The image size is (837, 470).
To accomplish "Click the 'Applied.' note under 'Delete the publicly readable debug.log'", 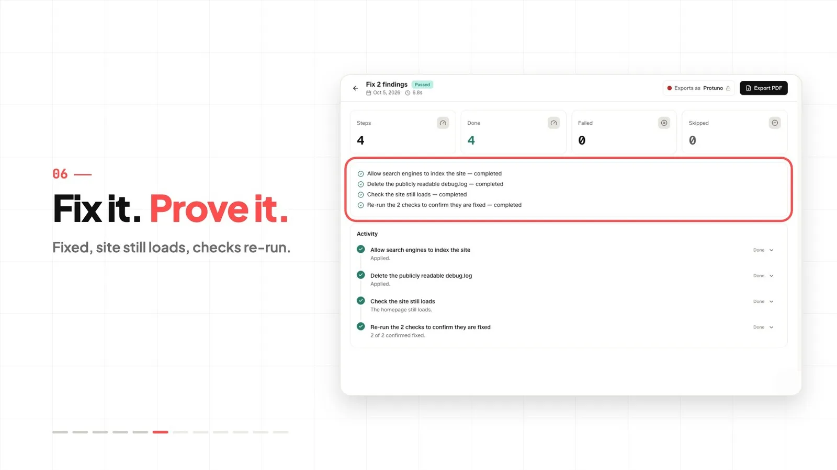I will point(380,284).
